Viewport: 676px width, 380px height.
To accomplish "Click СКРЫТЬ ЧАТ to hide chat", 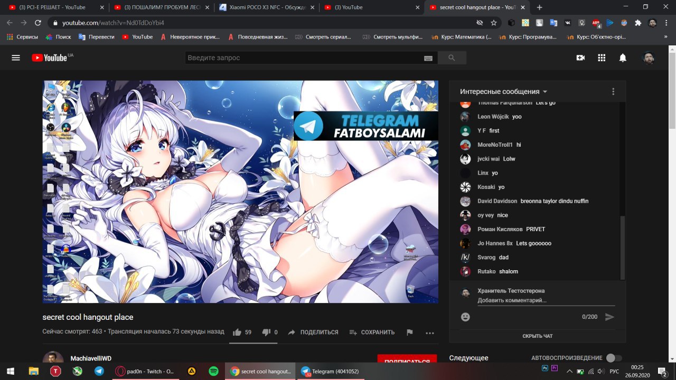I will coord(537,336).
